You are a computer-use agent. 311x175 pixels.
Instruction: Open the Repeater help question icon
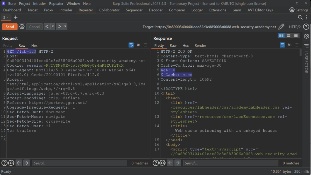(306, 27)
